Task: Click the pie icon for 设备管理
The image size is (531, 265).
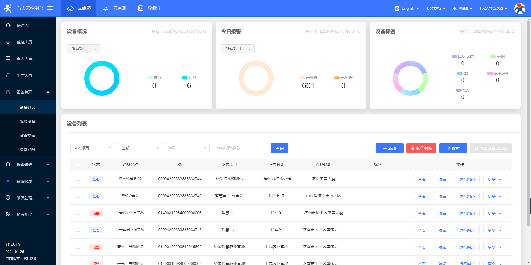Action: pos(8,92)
